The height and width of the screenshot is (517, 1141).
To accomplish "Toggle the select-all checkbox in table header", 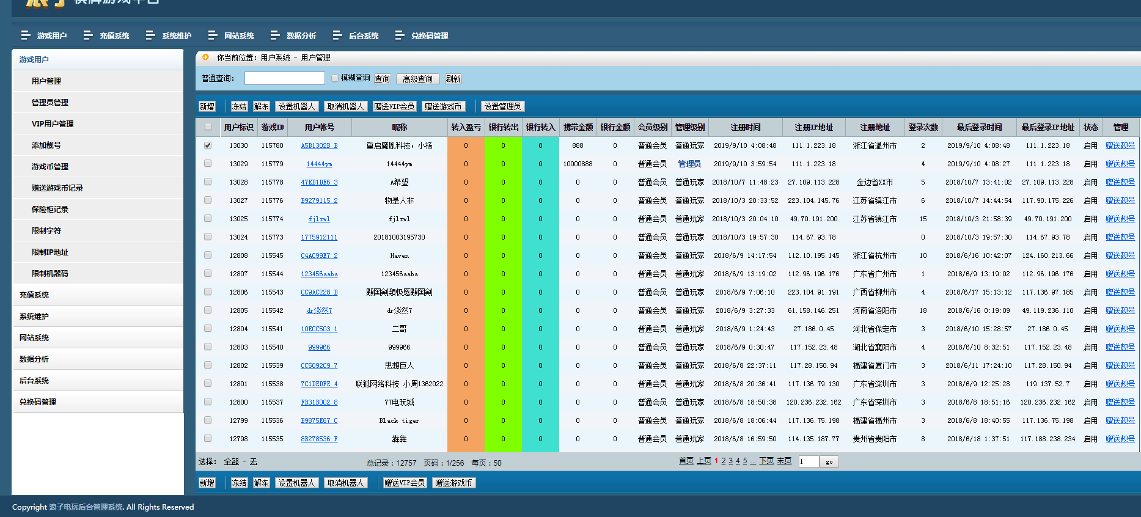I will [208, 127].
